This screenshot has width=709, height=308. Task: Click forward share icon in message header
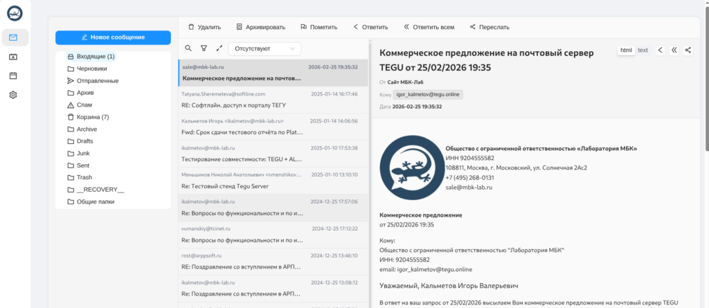coord(688,50)
